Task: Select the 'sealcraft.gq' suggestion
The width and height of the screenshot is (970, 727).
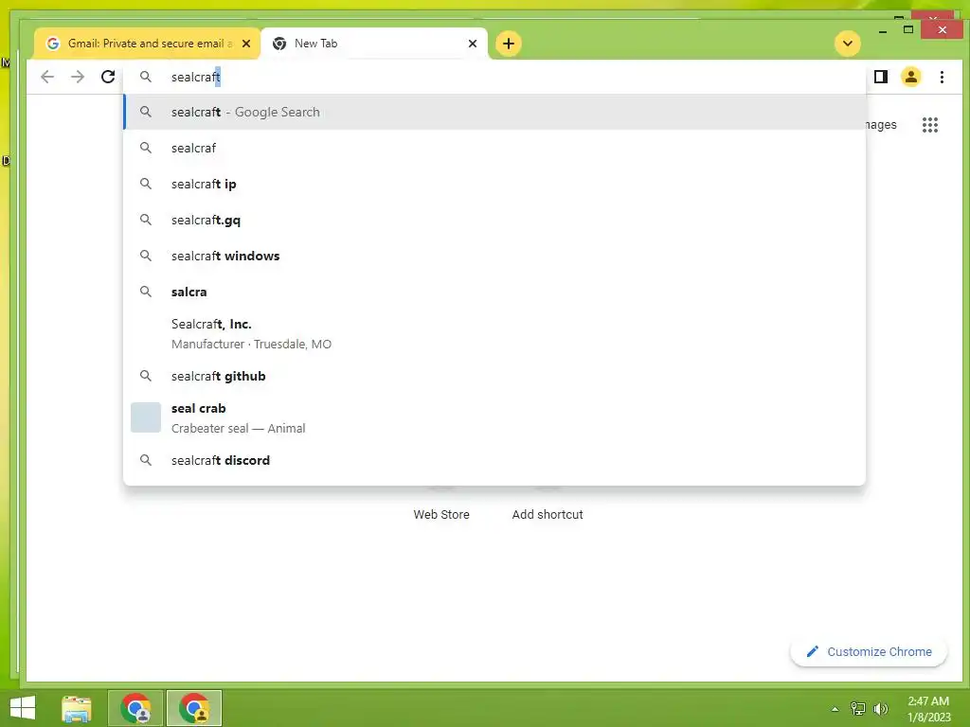Action: (494, 220)
